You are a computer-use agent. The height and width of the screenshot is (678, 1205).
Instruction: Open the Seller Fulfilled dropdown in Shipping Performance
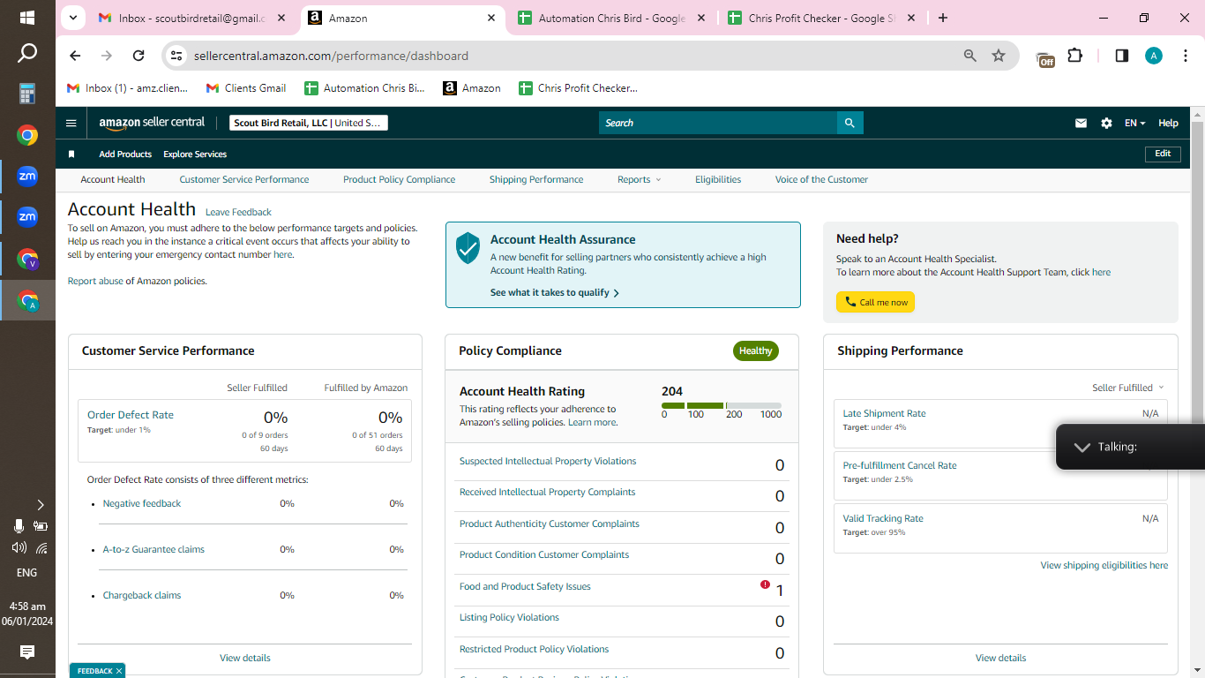point(1128,388)
